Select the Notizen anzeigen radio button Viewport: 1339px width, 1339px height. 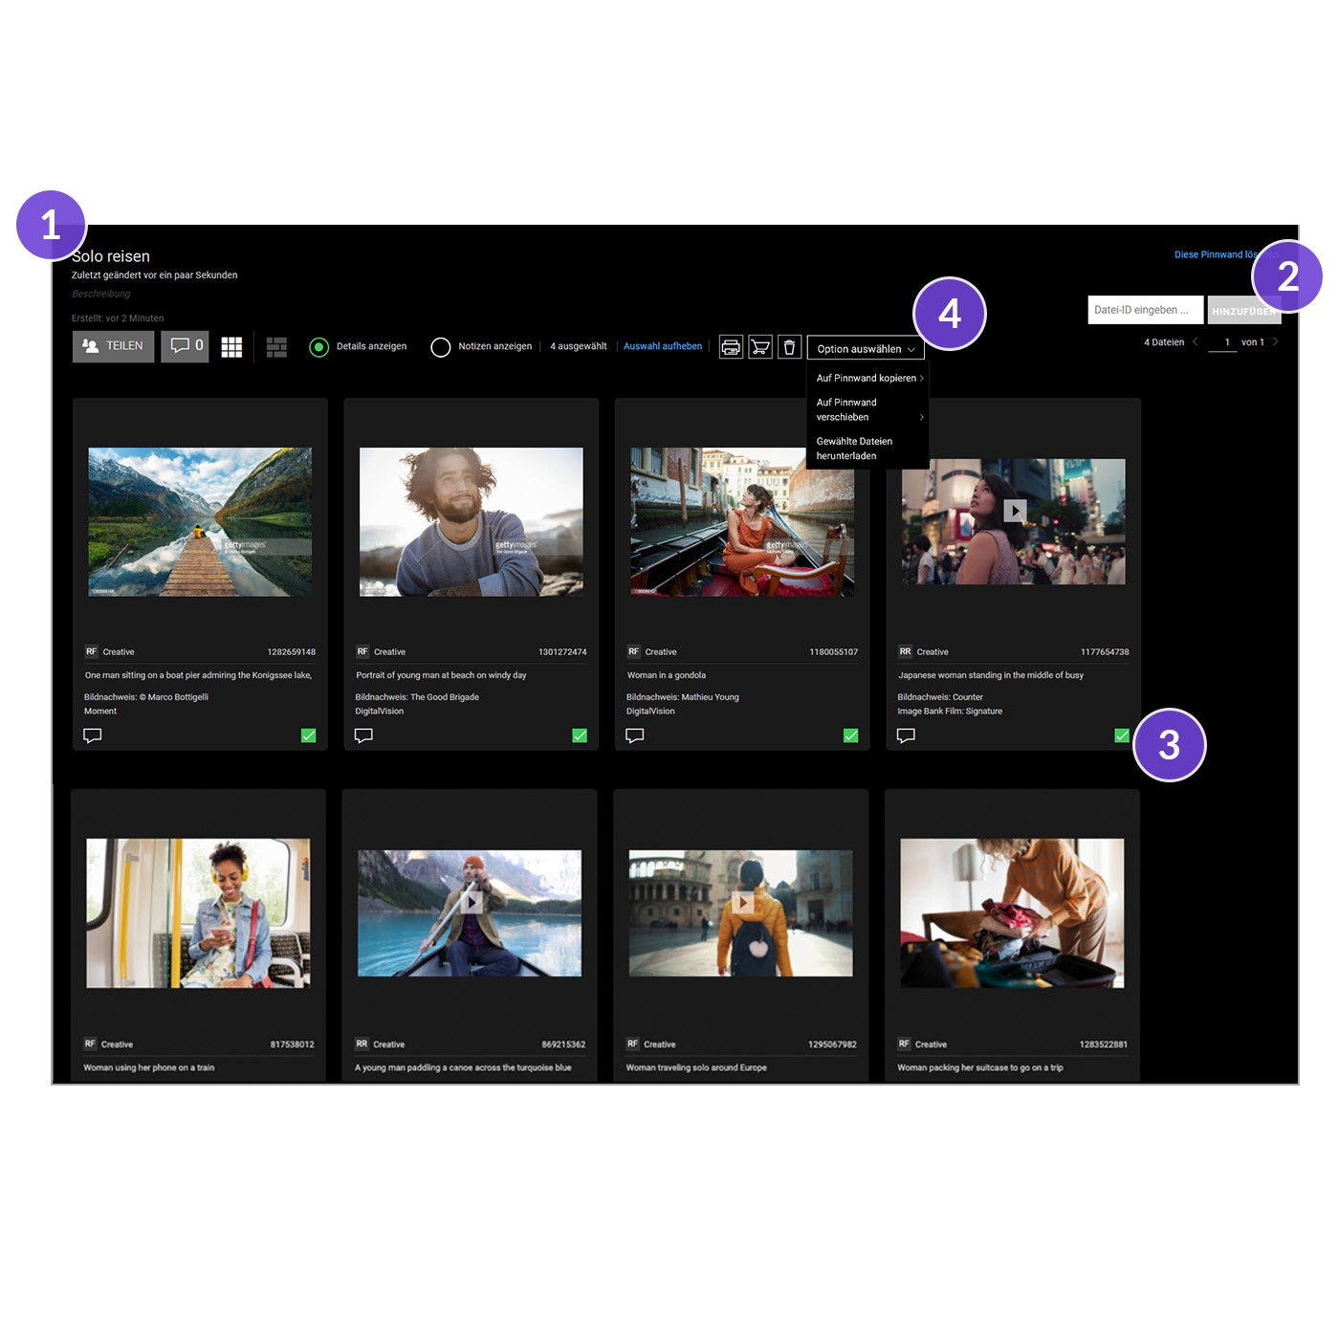[440, 347]
